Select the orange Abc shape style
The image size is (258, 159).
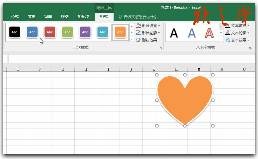pyautogui.click(x=120, y=32)
